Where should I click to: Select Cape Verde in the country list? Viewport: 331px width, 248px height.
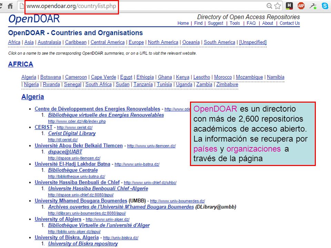[x=103, y=77]
